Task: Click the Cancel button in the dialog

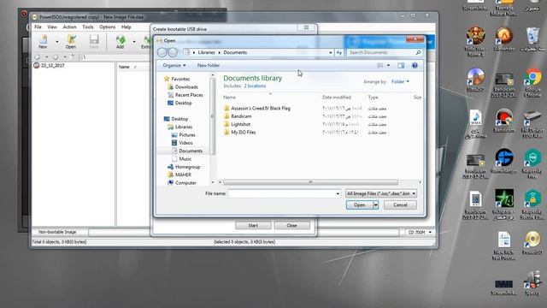Action: pos(400,205)
